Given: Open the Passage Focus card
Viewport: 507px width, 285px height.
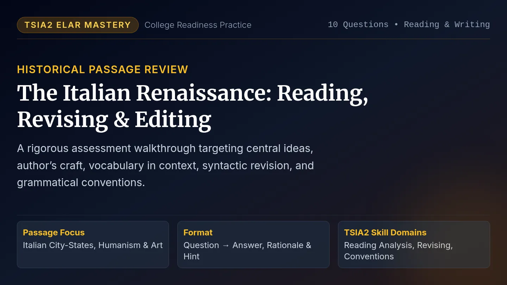Looking at the screenshot, I should [x=93, y=245].
